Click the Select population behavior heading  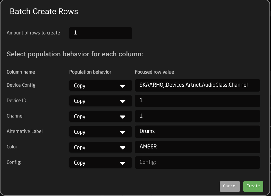point(75,54)
